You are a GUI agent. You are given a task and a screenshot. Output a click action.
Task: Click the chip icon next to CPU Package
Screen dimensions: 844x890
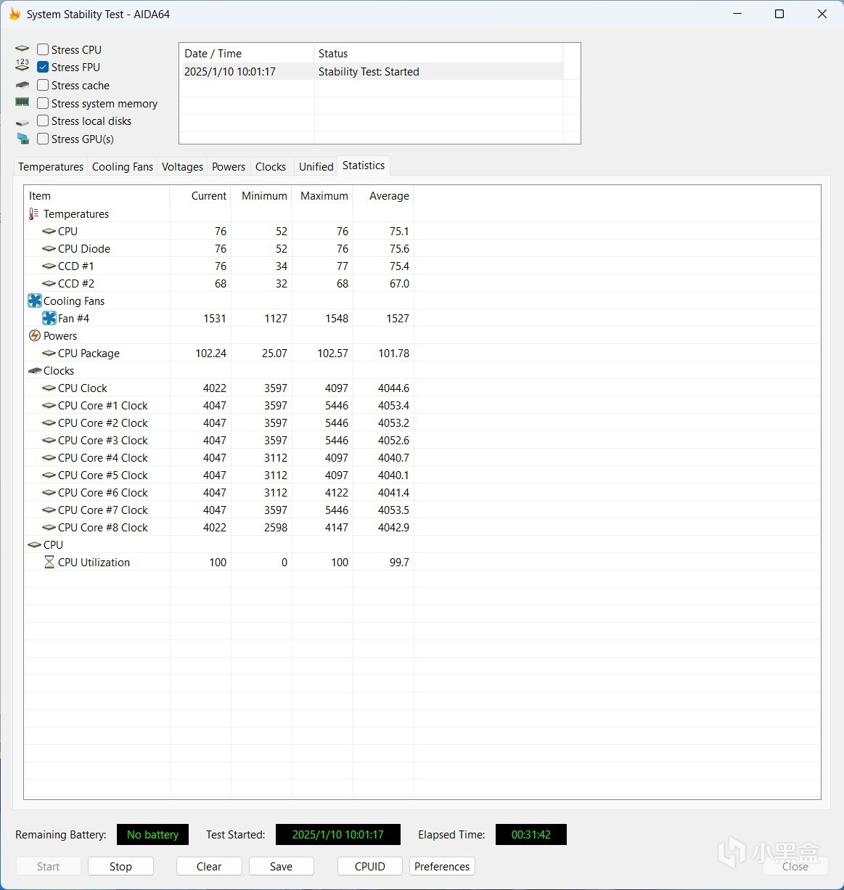tap(49, 353)
